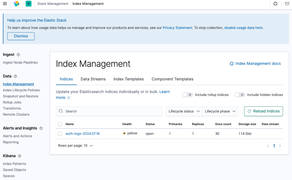Check the select-all indices checkbox

[60, 124]
